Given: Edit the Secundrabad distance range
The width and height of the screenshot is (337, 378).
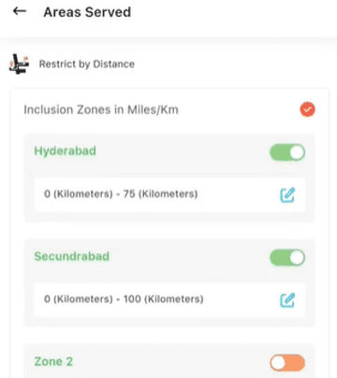Looking at the screenshot, I should [287, 299].
